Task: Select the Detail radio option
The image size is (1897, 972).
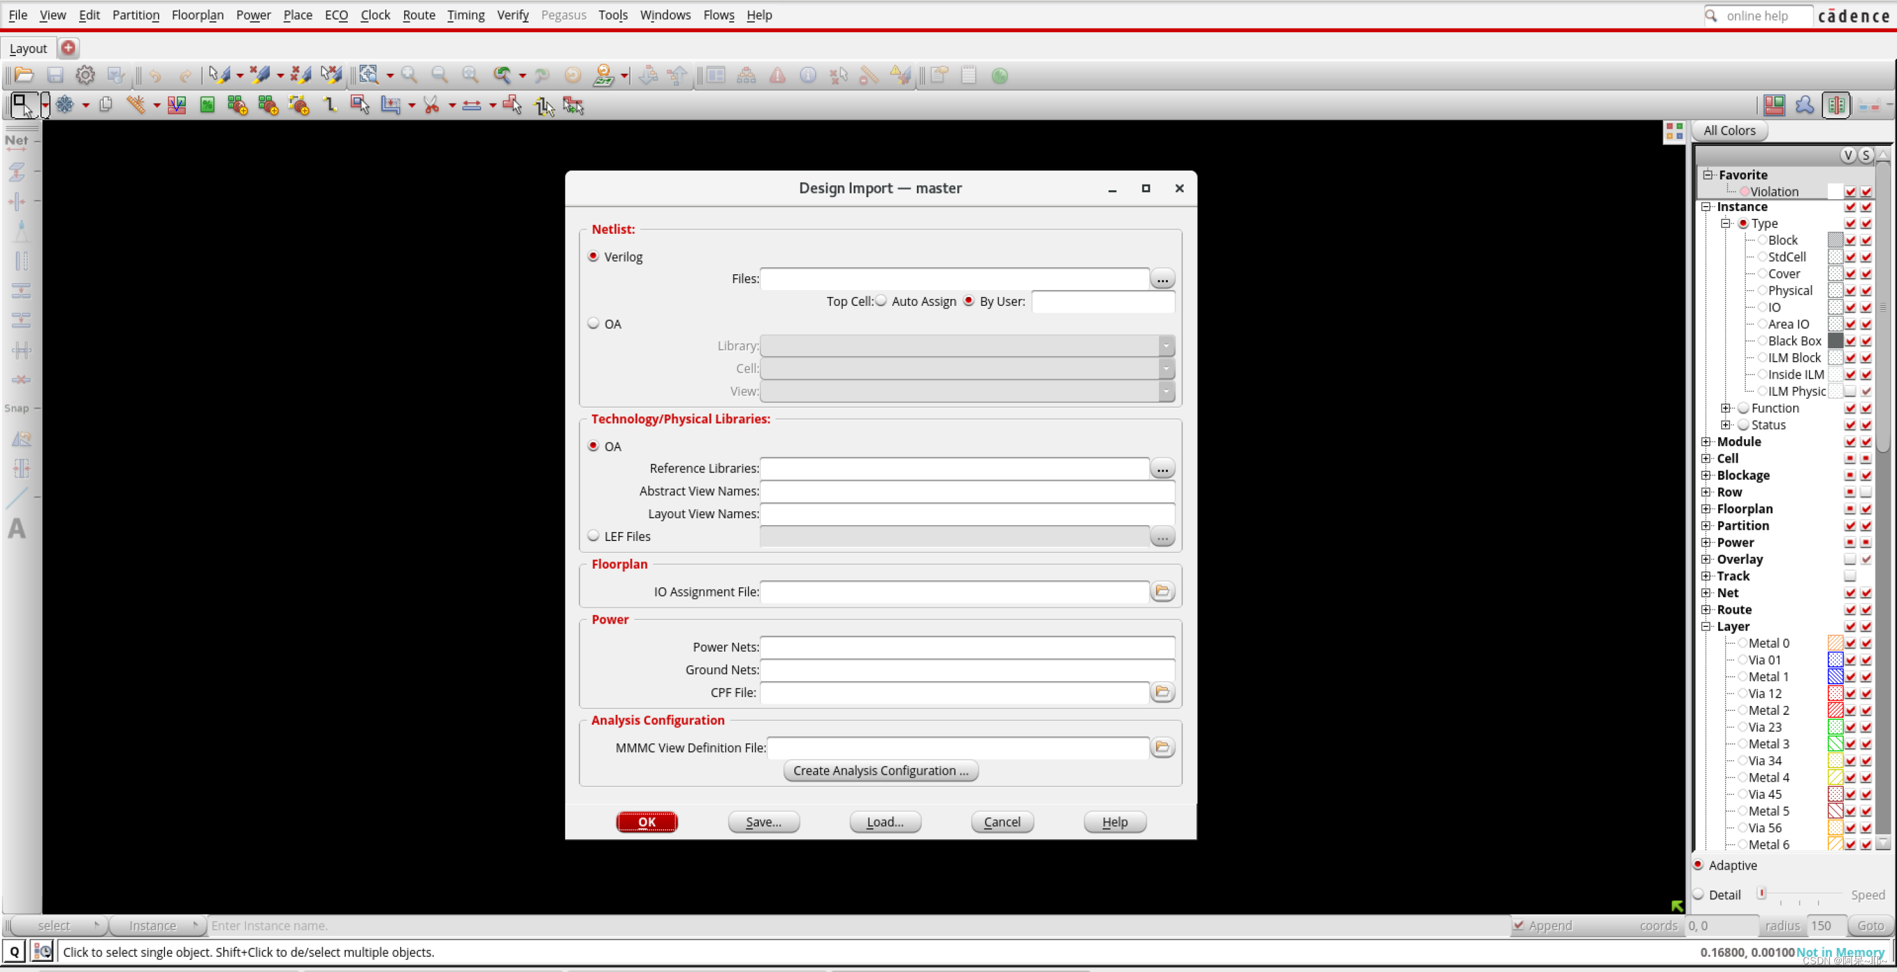Action: tap(1698, 894)
